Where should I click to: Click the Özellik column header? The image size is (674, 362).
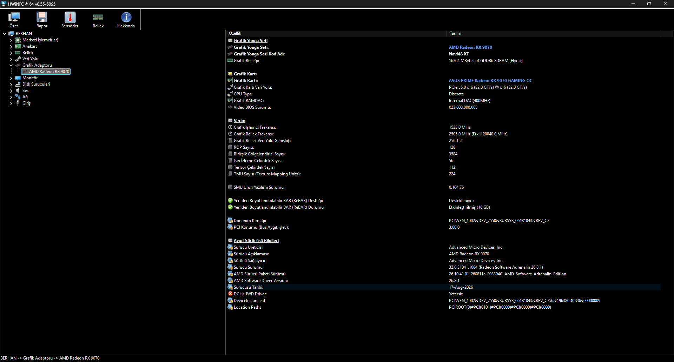coord(336,33)
